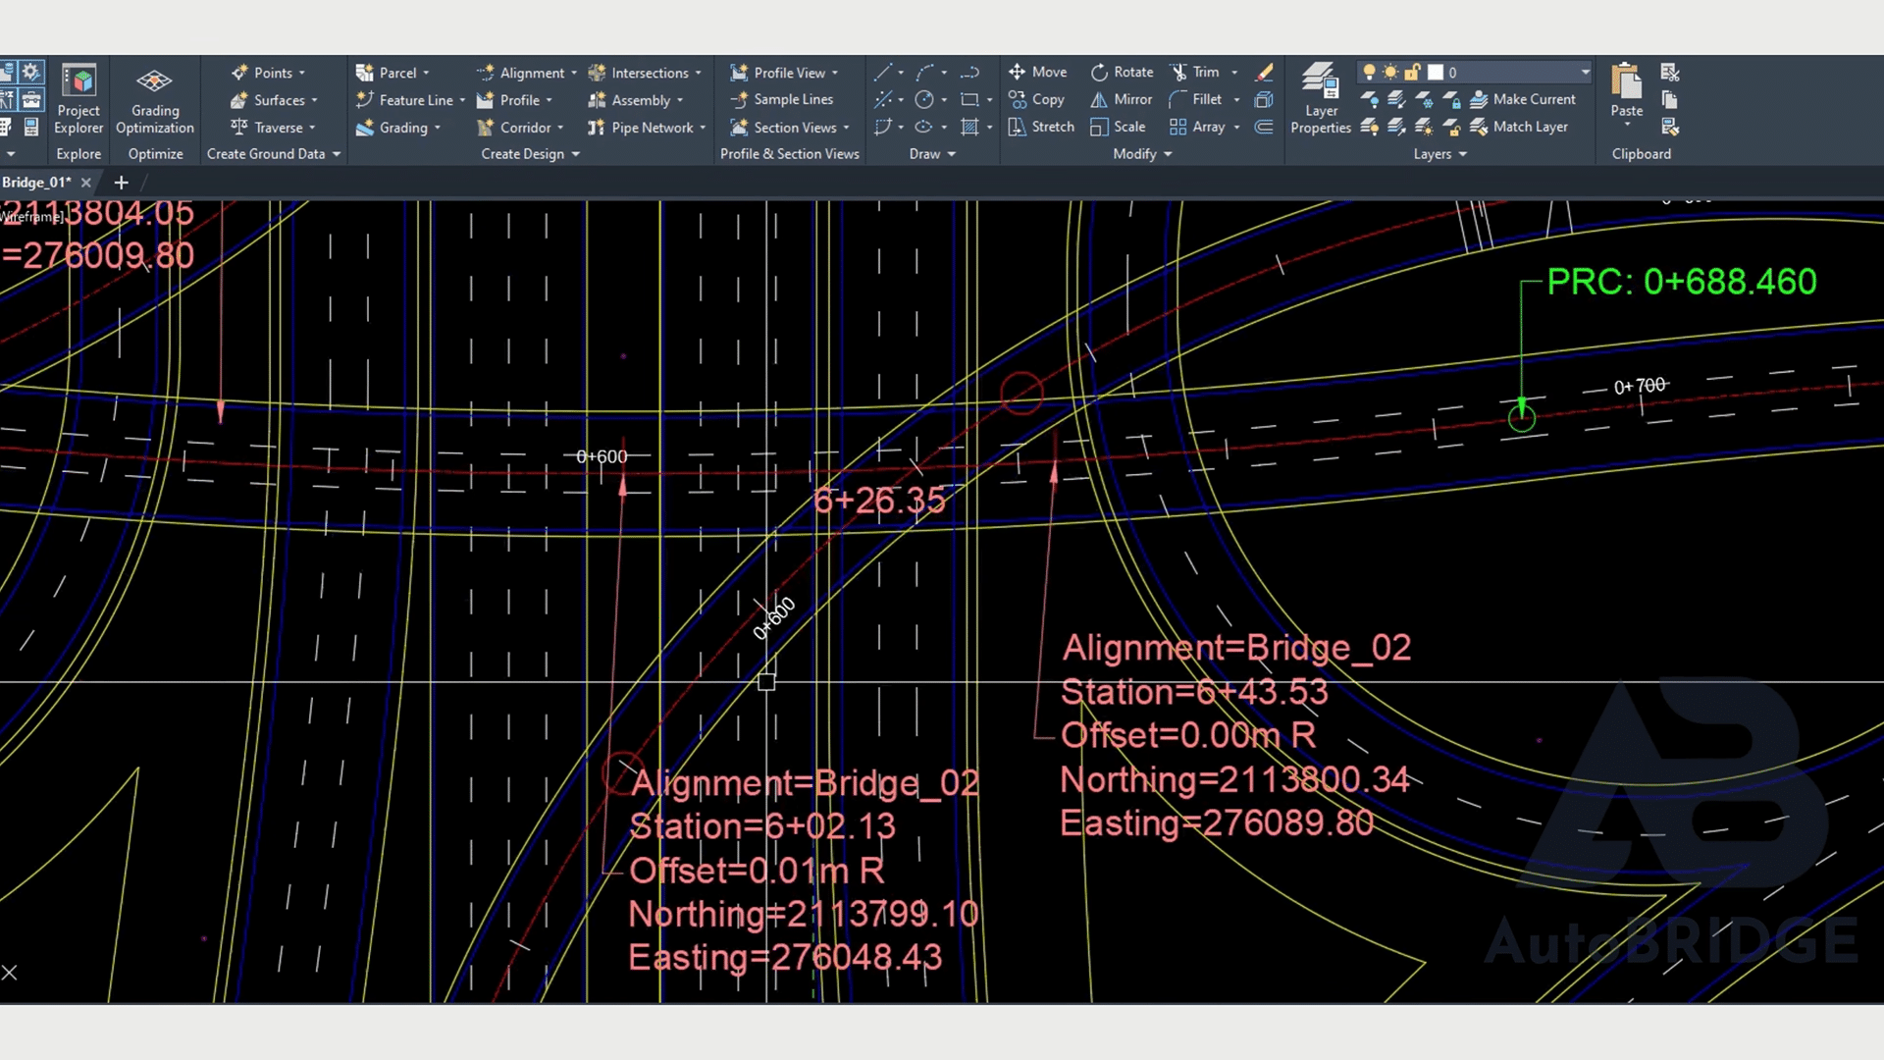Enable Sample Lines toggle
Image resolution: width=1884 pixels, height=1060 pixels.
pos(792,100)
